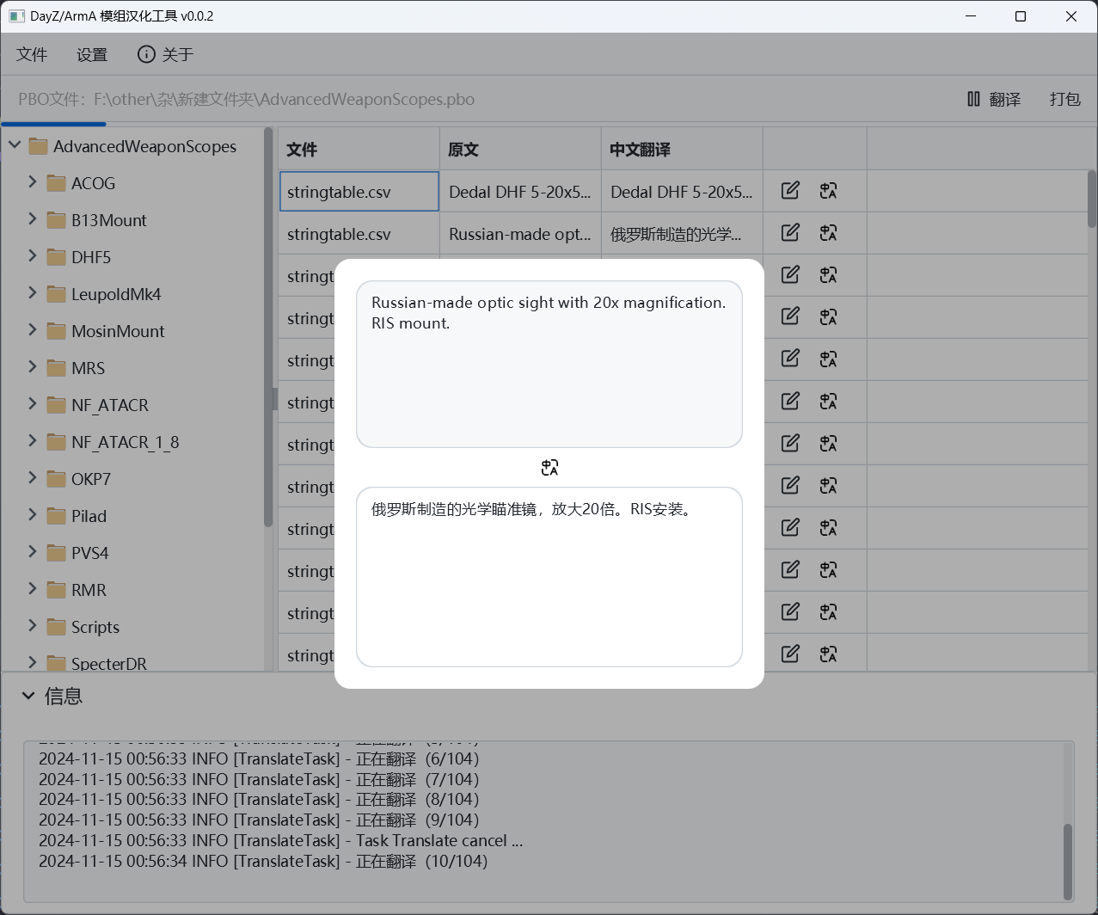Expand the ACOG folder
Image resolution: width=1098 pixels, height=915 pixels.
tap(33, 182)
